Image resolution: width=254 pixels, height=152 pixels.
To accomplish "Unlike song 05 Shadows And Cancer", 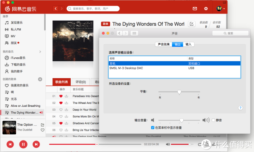I will (x=61, y=123).
